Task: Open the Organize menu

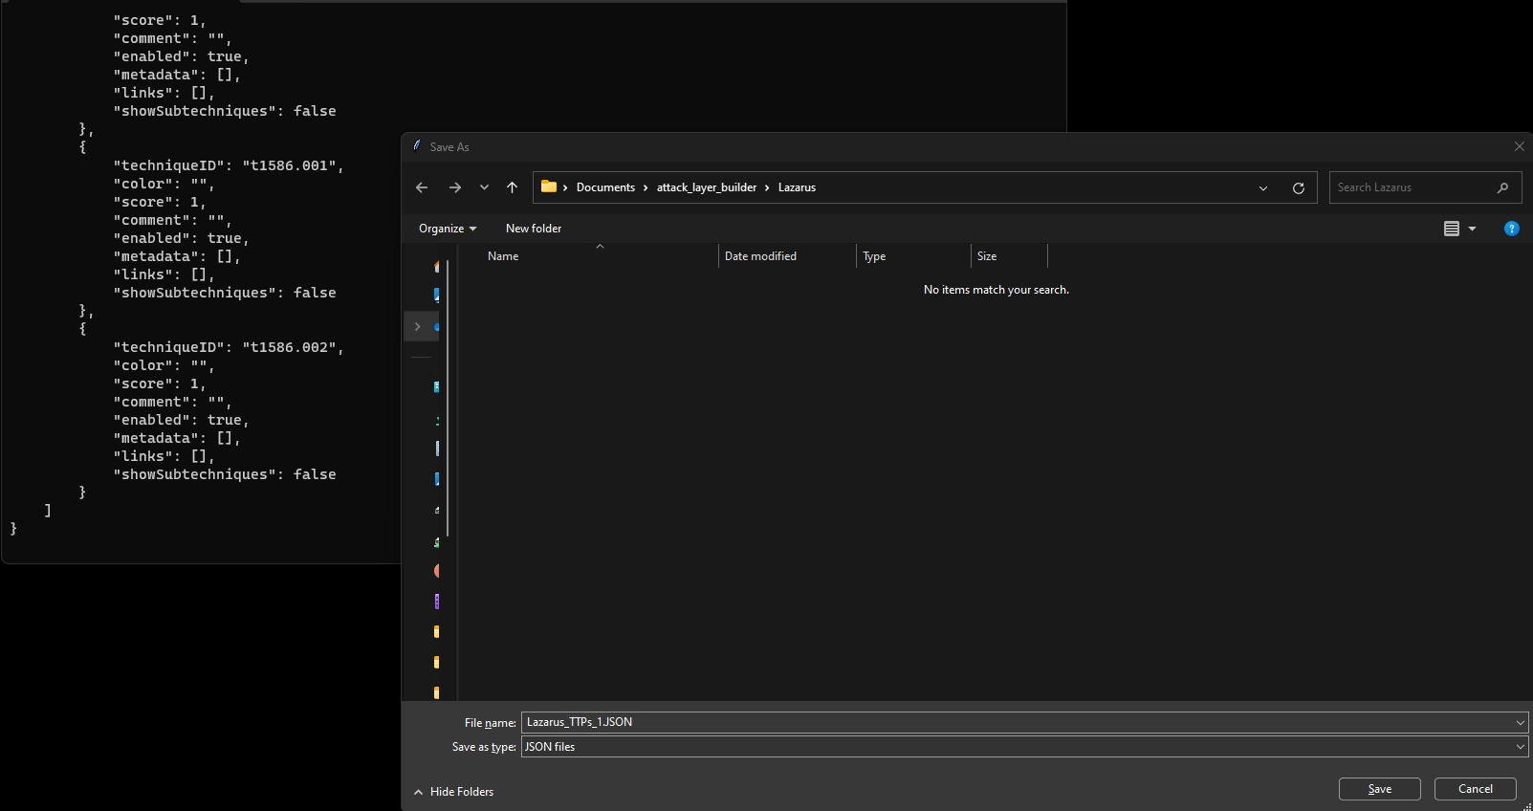Action: (448, 229)
